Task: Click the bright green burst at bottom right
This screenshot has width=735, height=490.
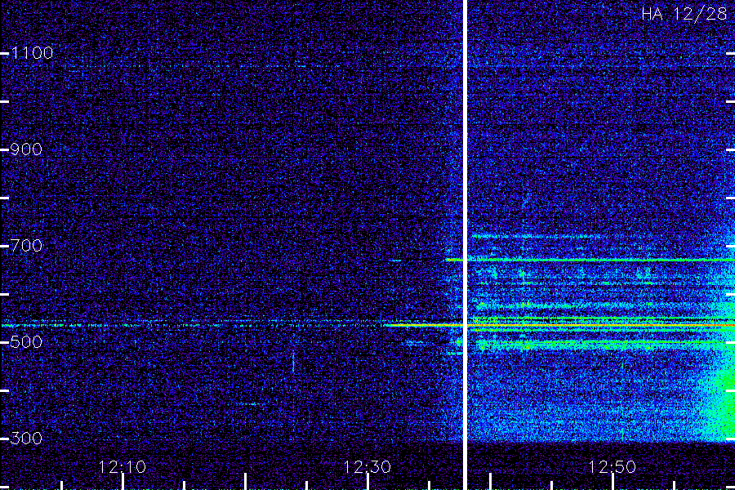Action: (718, 403)
